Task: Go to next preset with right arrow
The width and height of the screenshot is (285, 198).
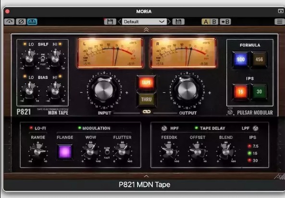Action: coord(169,22)
